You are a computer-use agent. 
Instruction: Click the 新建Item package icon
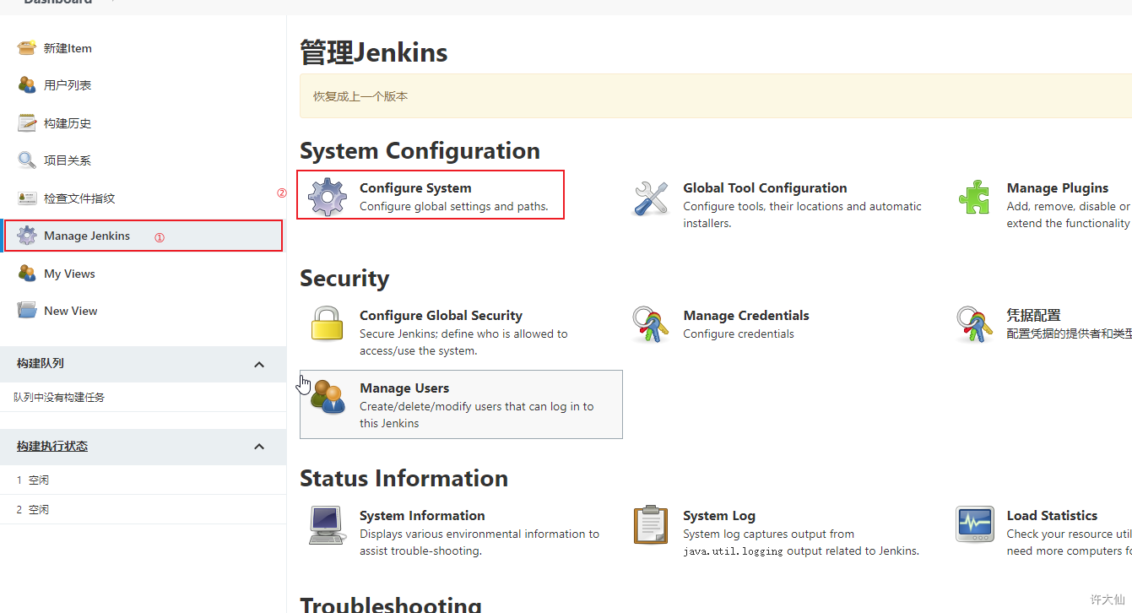click(x=27, y=48)
